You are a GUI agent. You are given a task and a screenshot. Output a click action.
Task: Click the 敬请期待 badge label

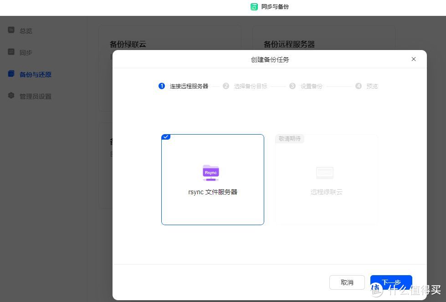[289, 138]
